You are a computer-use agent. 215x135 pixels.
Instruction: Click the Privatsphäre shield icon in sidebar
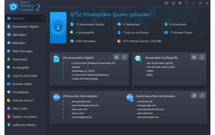tap(9, 92)
